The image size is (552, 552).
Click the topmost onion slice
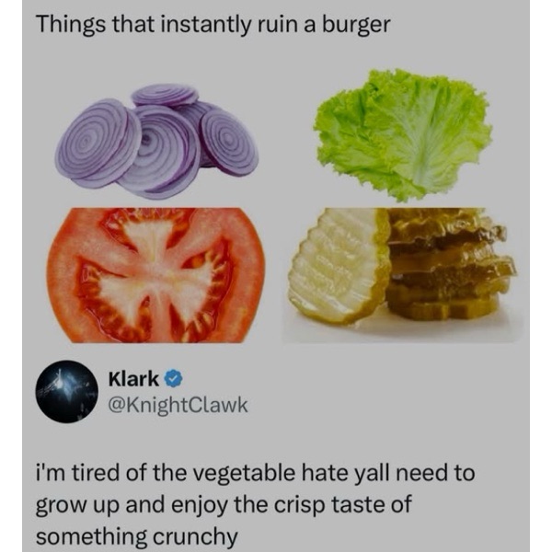(165, 95)
